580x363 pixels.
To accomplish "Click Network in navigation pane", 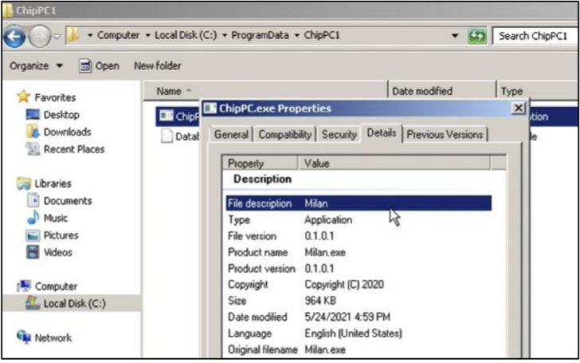I will pos(53,337).
